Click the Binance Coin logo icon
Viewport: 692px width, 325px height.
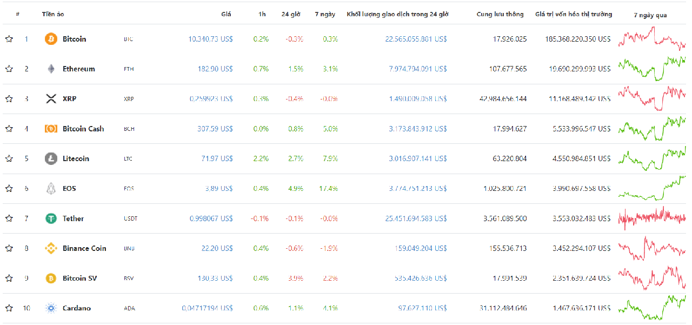51,248
